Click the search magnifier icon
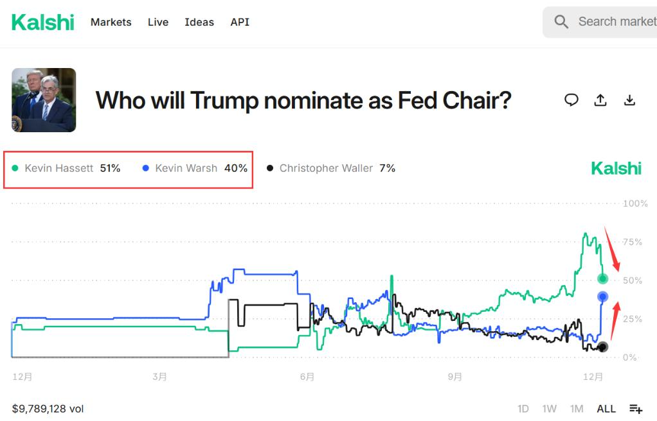Screen dimensions: 657x421 click(x=561, y=22)
